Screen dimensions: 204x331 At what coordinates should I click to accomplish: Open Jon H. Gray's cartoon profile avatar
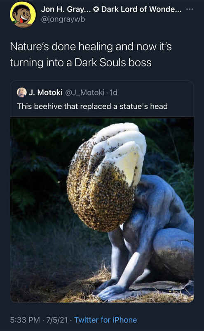[23, 15]
